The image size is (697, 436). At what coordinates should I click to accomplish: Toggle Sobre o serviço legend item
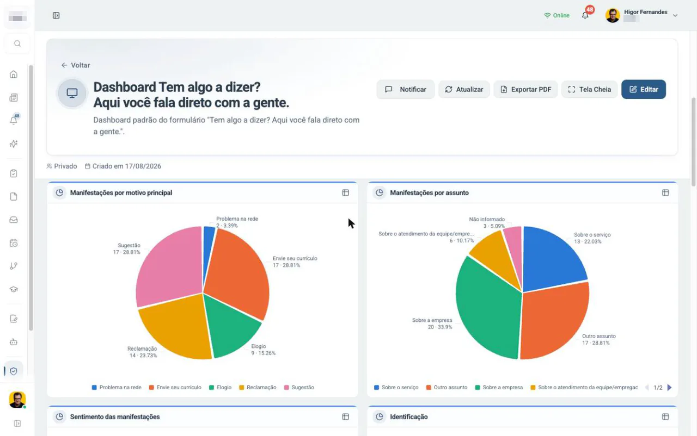(396, 388)
